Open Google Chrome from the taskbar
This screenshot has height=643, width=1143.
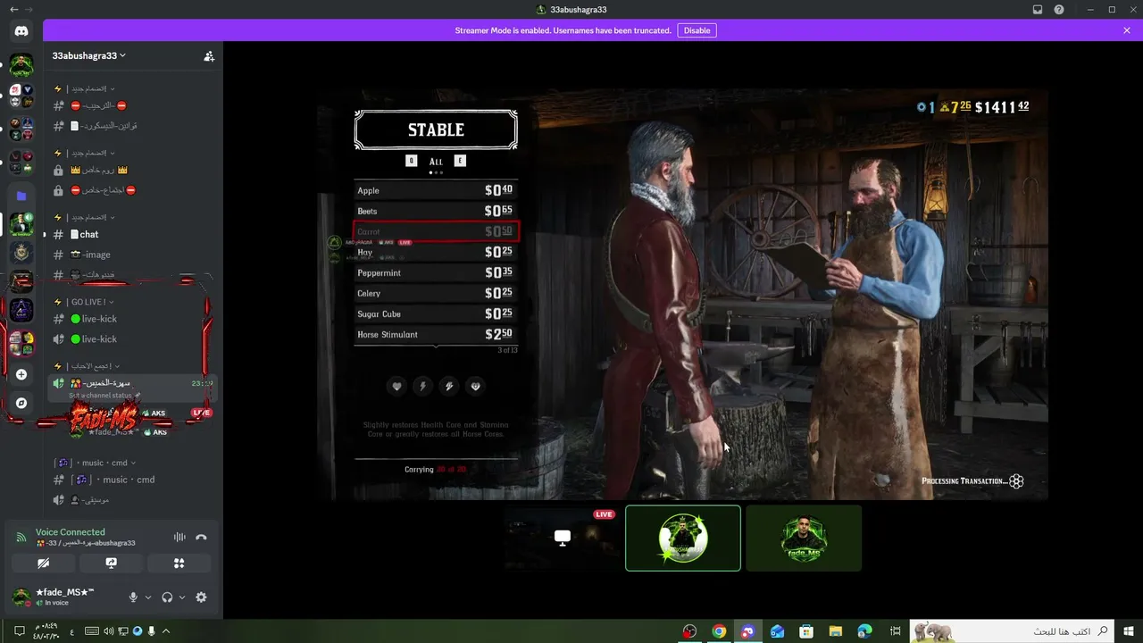(719, 631)
